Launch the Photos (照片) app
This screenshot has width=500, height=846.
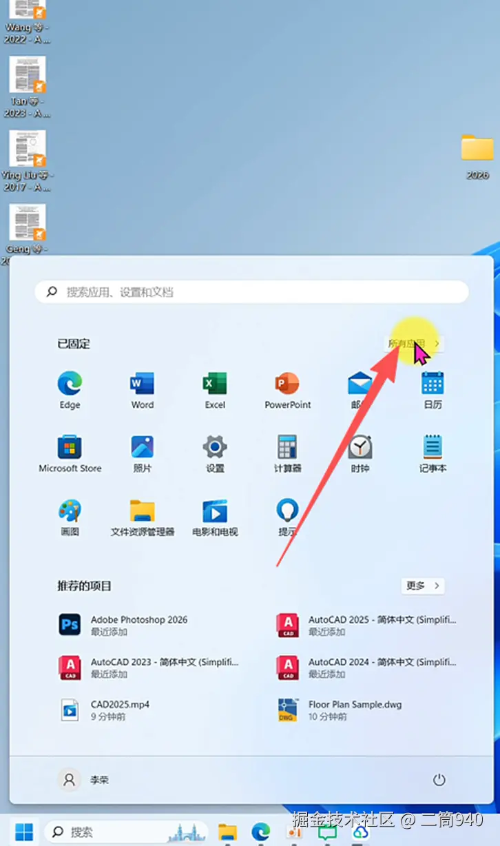pyautogui.click(x=143, y=453)
